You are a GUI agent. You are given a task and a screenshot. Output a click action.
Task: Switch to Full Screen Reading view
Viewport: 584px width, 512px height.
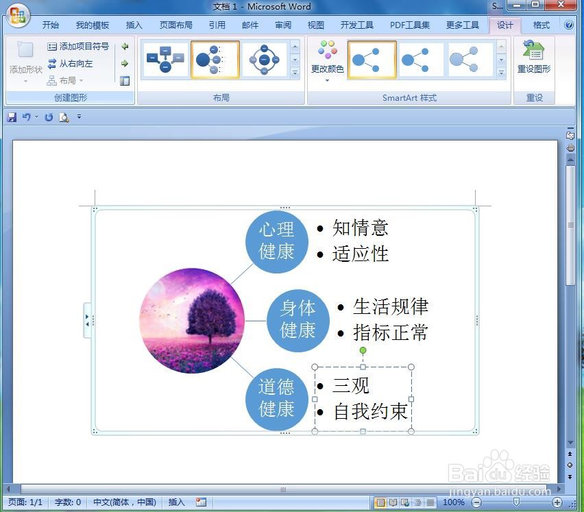coord(393,502)
